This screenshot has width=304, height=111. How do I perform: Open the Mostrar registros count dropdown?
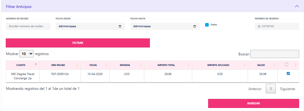point(27,54)
